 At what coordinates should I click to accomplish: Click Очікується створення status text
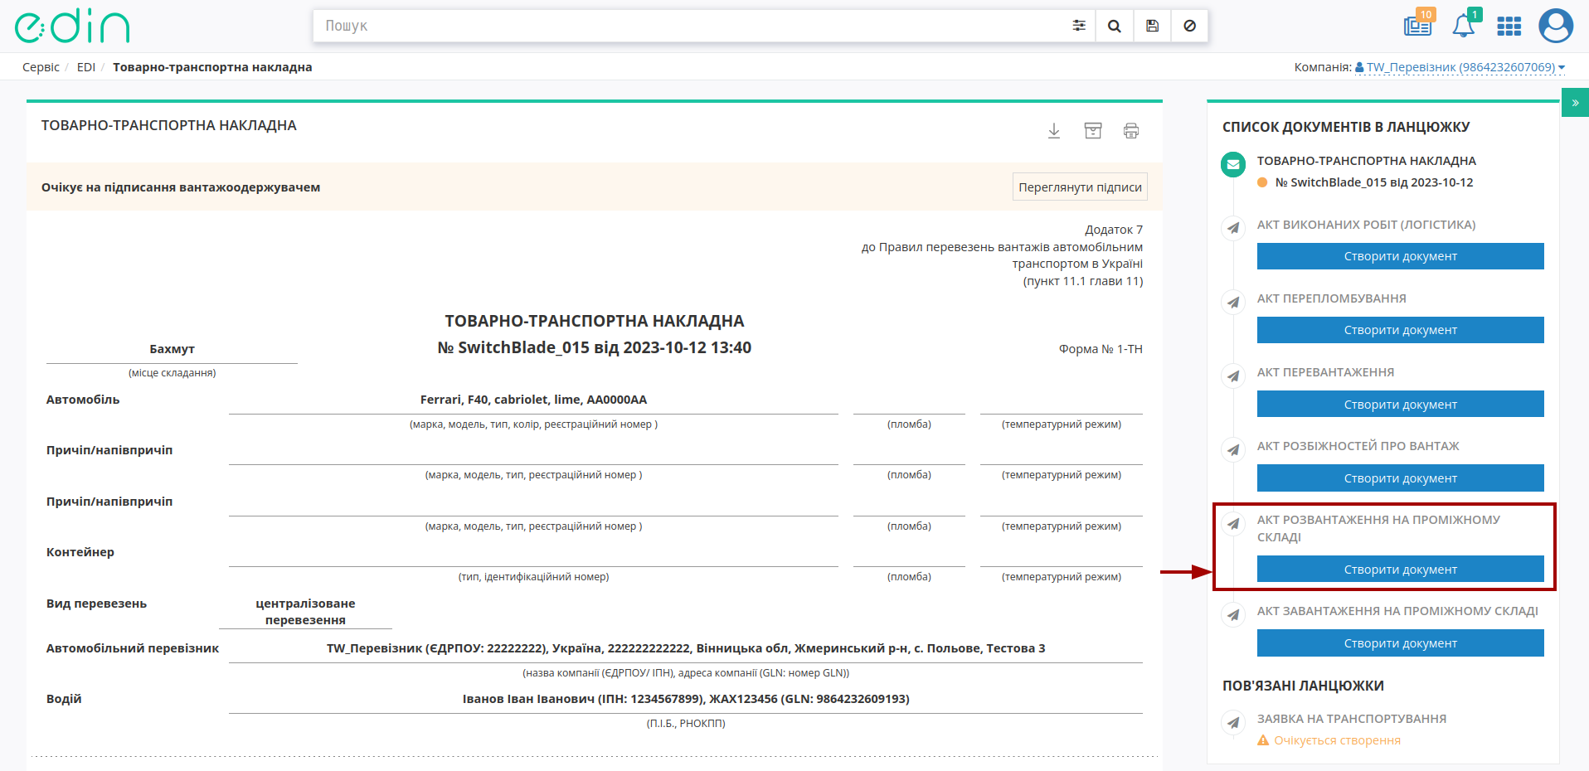(x=1337, y=740)
